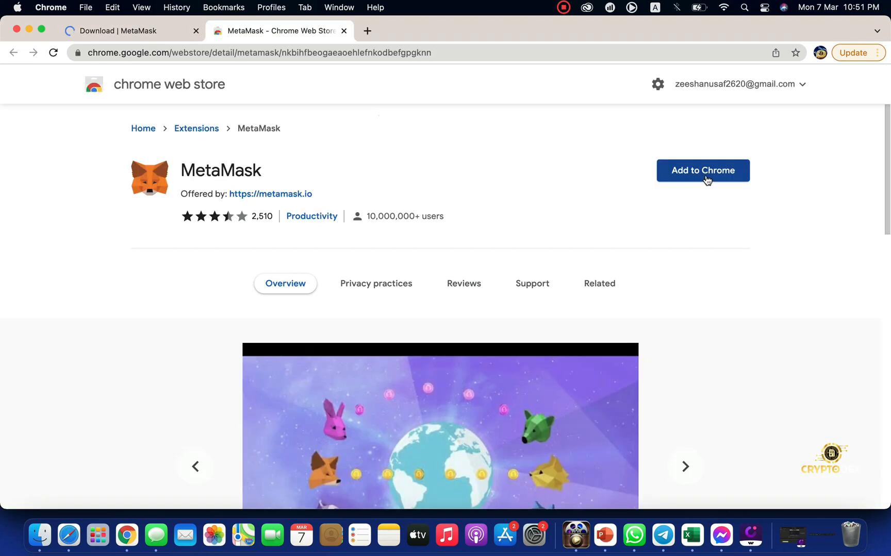
Task: Open Telegram from the dock
Action: (663, 535)
